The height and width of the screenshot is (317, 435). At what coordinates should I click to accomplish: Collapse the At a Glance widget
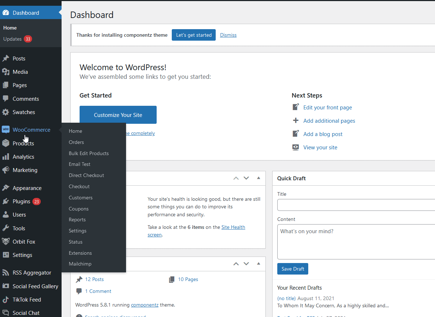pos(259,264)
